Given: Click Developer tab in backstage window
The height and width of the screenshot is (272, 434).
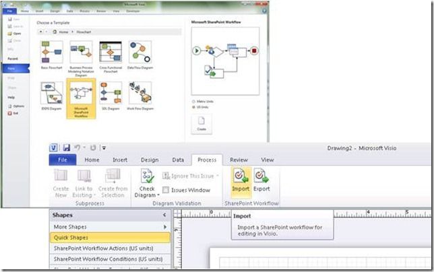Looking at the screenshot, I should pyautogui.click(x=133, y=11).
